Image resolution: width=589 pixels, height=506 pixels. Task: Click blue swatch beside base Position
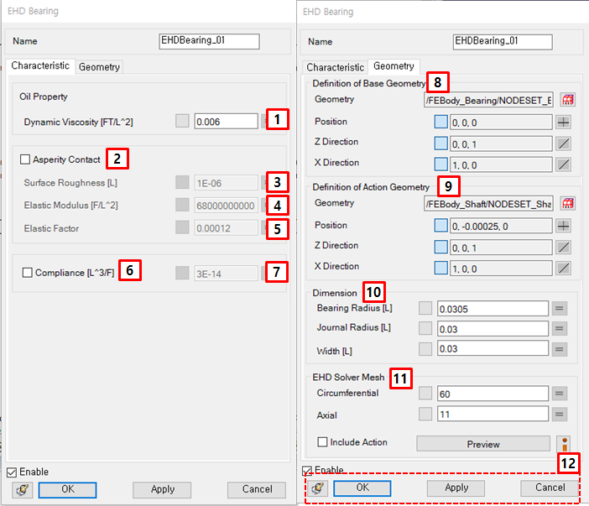pos(441,122)
